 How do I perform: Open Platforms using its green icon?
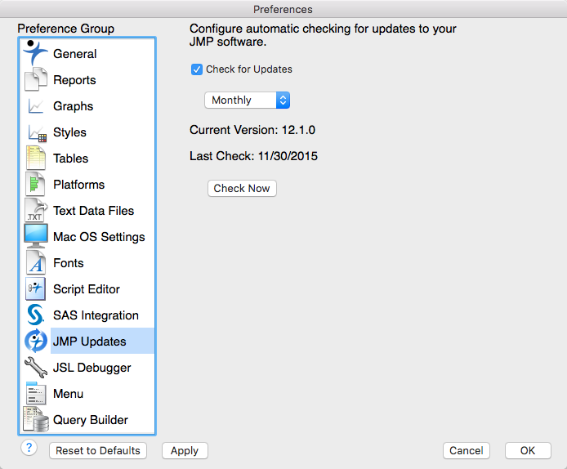click(x=36, y=185)
